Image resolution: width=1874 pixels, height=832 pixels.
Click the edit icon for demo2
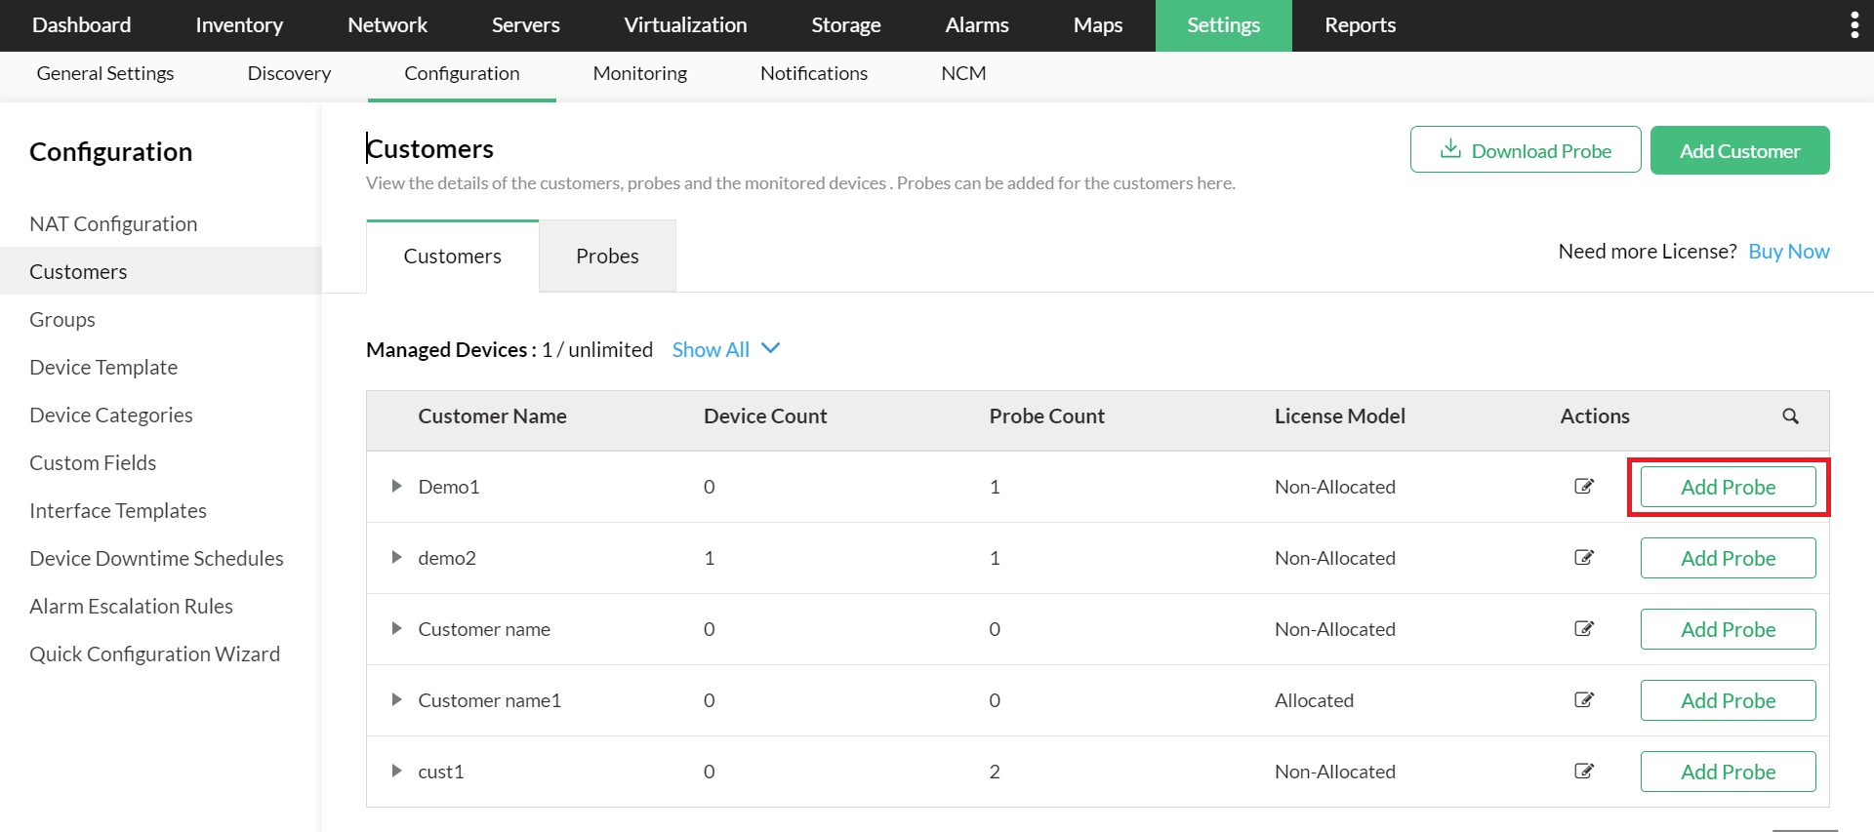tap(1584, 557)
